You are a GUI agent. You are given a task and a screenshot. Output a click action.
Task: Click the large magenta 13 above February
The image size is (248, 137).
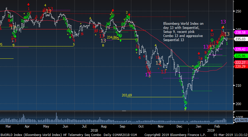pos(223,22)
